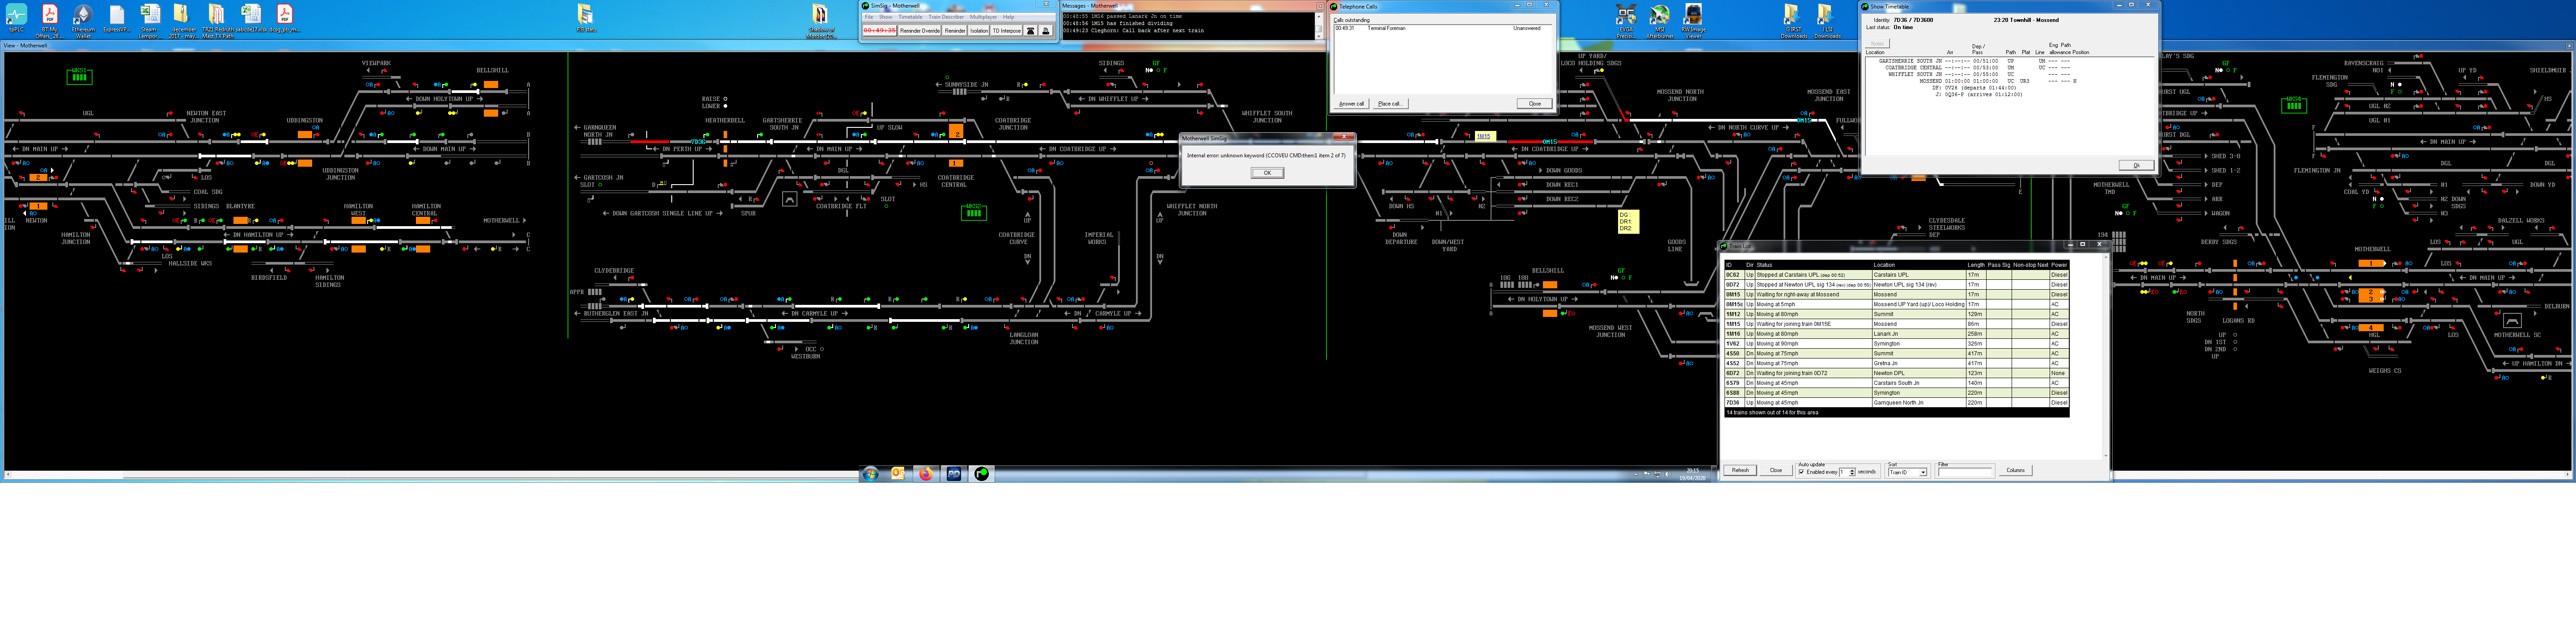Select train 4S50 row in Train List
Viewport: 2576px width, 624px height.
pyautogui.click(x=1896, y=354)
